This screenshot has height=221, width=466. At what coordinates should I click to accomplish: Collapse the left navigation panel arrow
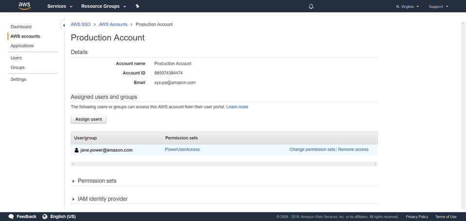click(64, 25)
